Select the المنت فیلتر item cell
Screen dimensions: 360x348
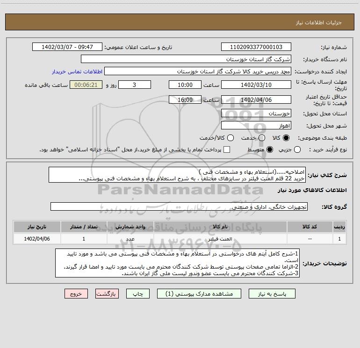[220, 239]
